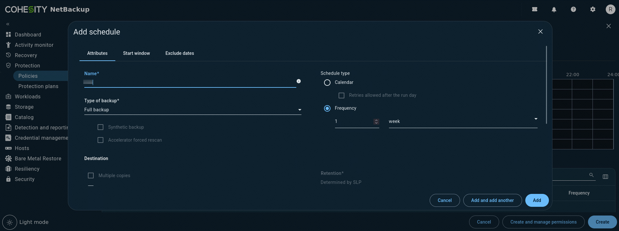Click the Detection and reporting icon
Image resolution: width=619 pixels, height=231 pixels.
coord(8,127)
